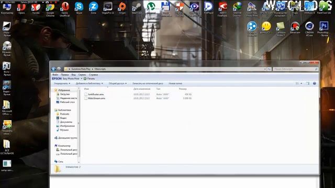Open the address bar history dropdown arrow
The width and height of the screenshot is (335, 188).
[265, 69]
